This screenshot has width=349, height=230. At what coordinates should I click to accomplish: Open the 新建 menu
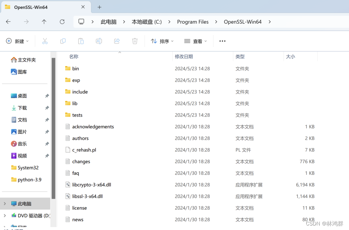coord(17,41)
